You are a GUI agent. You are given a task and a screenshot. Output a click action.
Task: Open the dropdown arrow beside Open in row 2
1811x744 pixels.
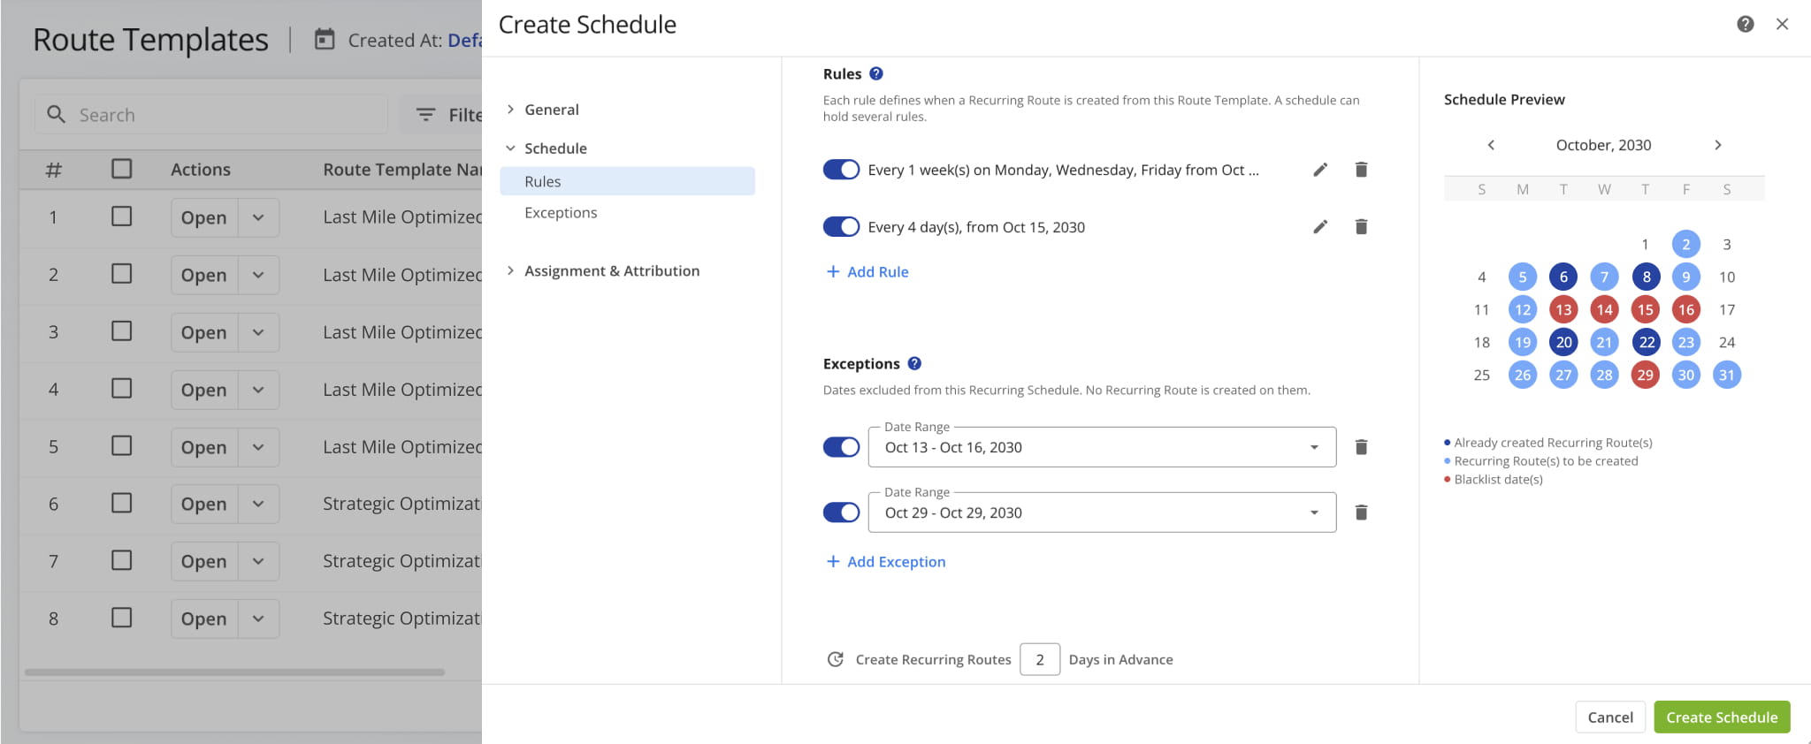click(x=258, y=275)
